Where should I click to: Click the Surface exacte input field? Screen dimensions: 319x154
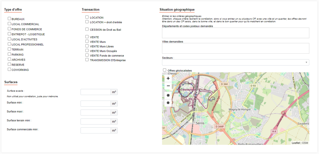(x=96, y=92)
